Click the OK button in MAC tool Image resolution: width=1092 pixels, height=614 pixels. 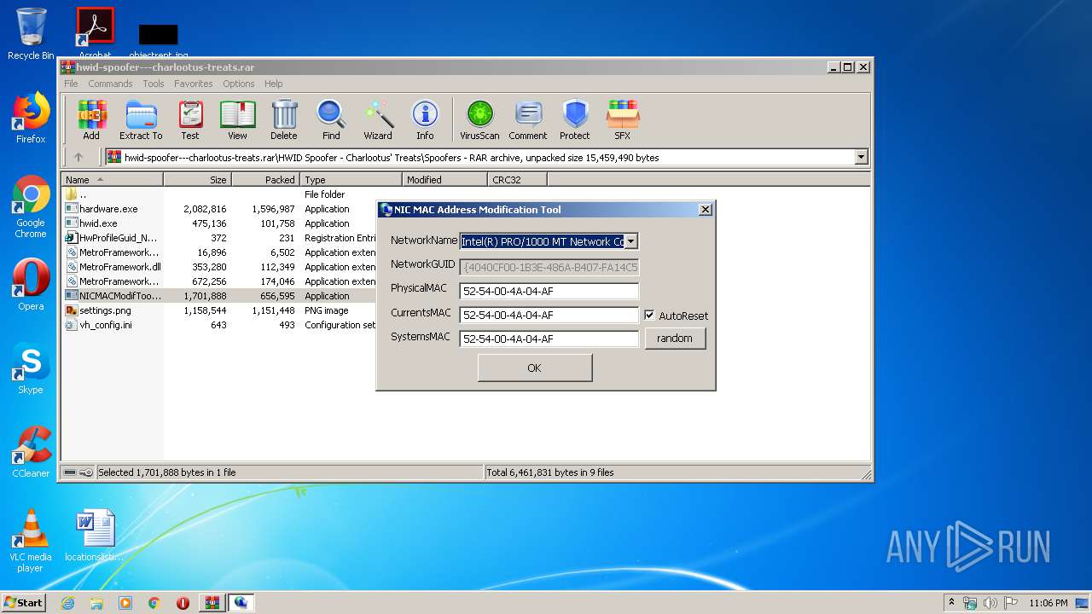pyautogui.click(x=534, y=368)
